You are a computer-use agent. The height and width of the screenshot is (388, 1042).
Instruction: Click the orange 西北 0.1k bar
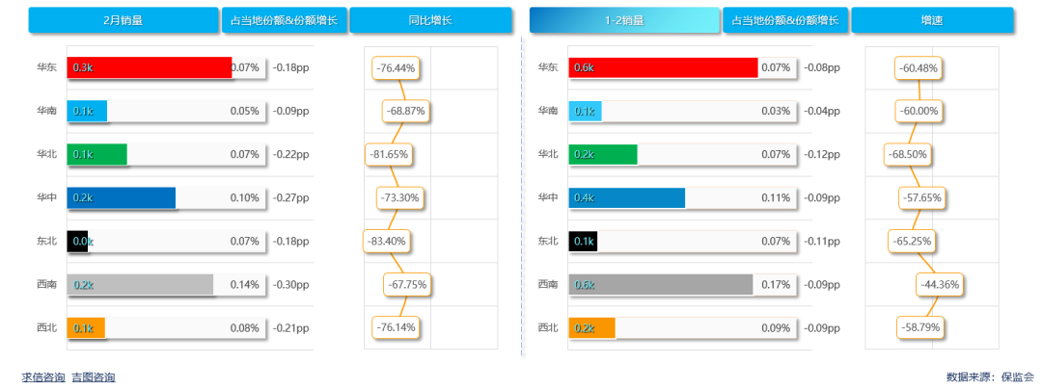click(x=86, y=328)
